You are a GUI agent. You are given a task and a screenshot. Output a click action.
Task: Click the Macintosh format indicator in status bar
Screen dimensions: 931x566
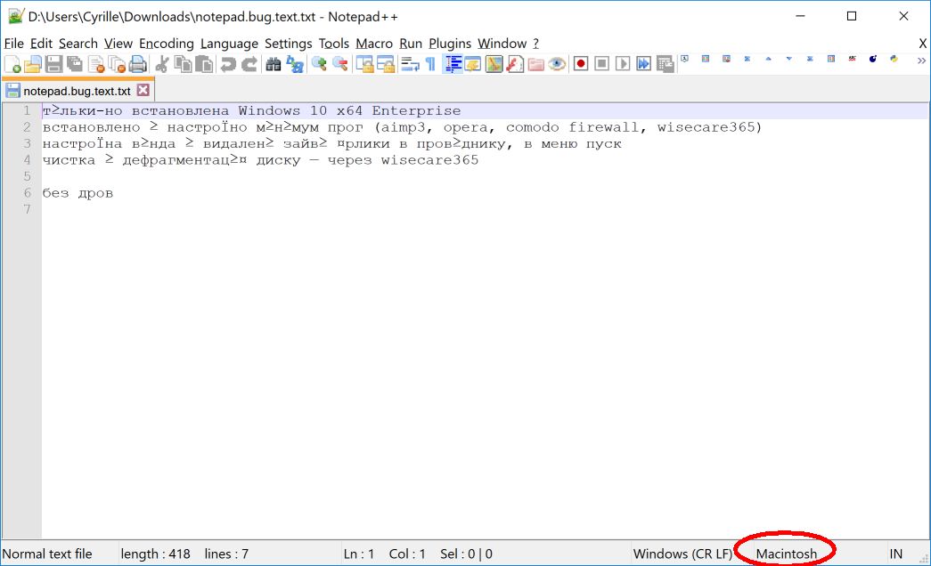tap(785, 554)
